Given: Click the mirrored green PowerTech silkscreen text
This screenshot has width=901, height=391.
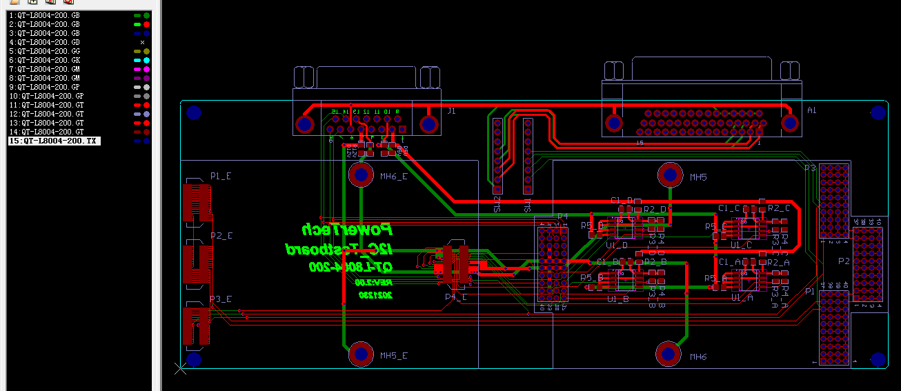Looking at the screenshot, I should pos(347,230).
